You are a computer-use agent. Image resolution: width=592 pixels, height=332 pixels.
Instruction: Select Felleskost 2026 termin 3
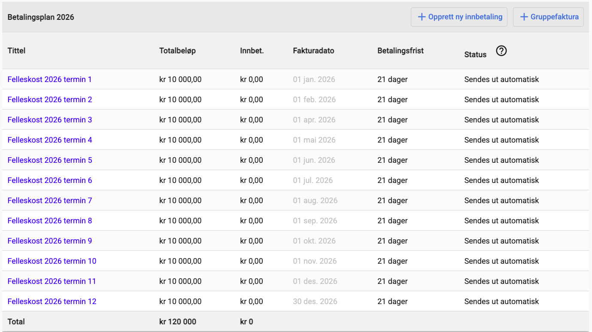pyautogui.click(x=50, y=120)
